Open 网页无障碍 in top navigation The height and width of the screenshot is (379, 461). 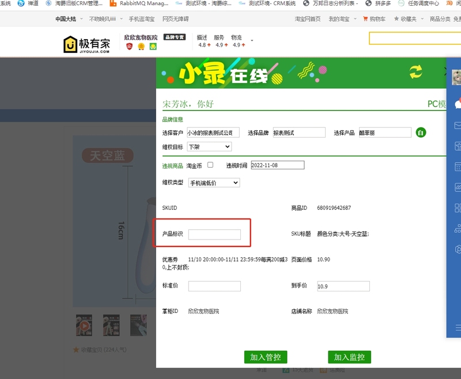pyautogui.click(x=176, y=19)
